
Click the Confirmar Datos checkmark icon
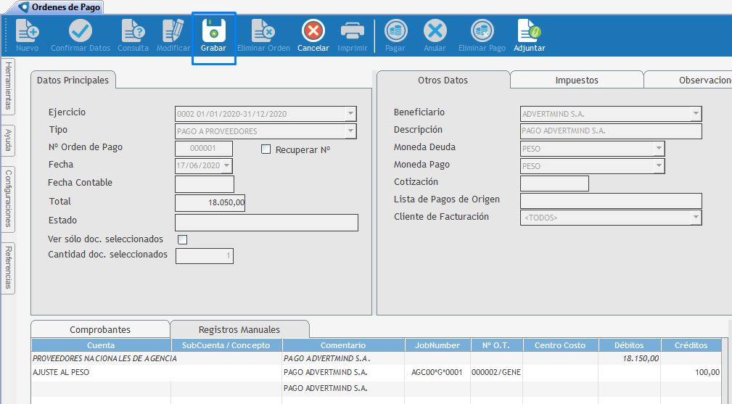[x=80, y=31]
